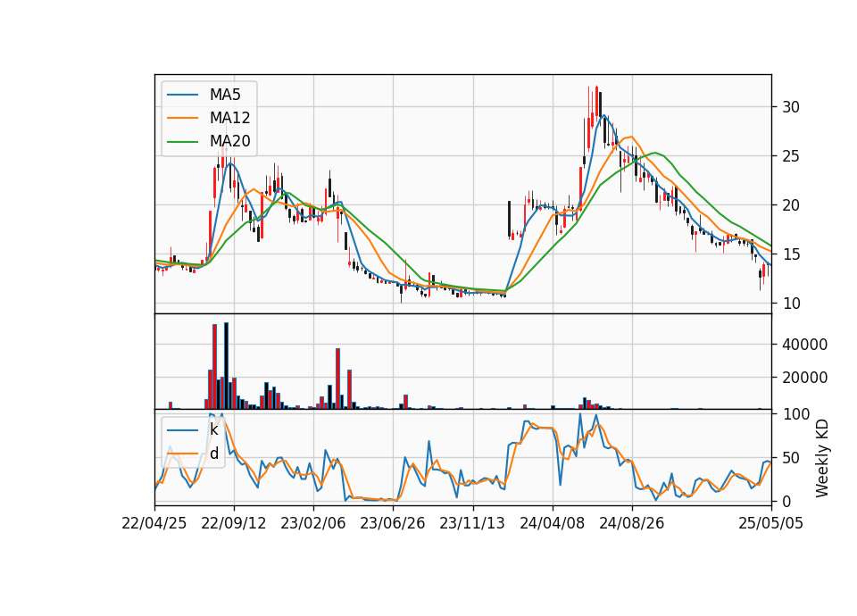Viewport: 857px width, 616px height.
Task: Click the k legend label in KD panel
Action: coord(213,429)
